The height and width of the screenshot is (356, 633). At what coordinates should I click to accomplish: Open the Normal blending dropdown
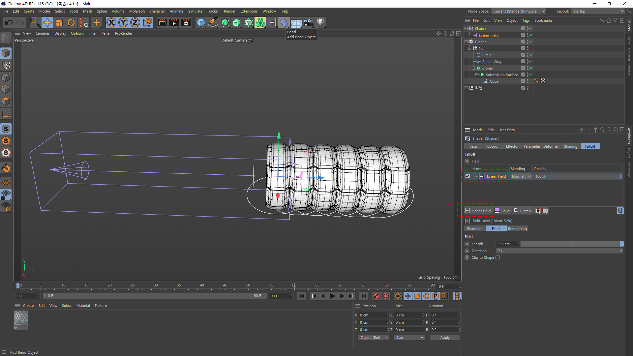coord(521,176)
